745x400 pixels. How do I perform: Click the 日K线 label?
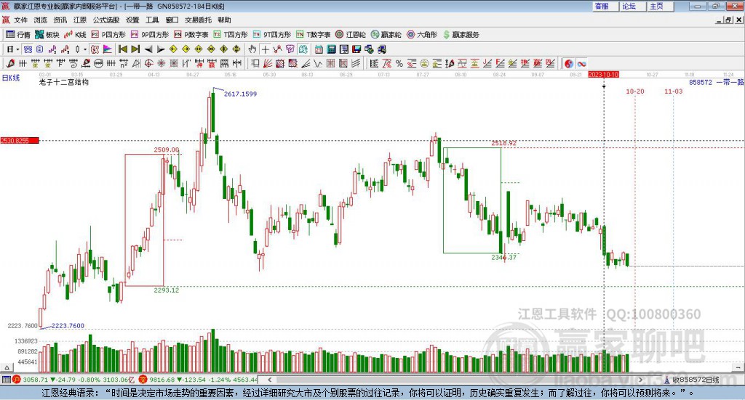click(11, 78)
